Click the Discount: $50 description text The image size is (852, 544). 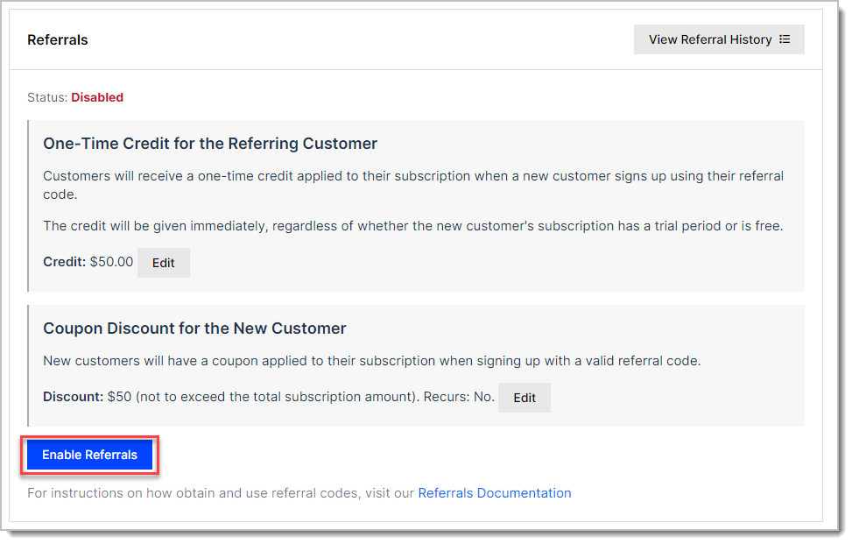pyautogui.click(x=269, y=397)
